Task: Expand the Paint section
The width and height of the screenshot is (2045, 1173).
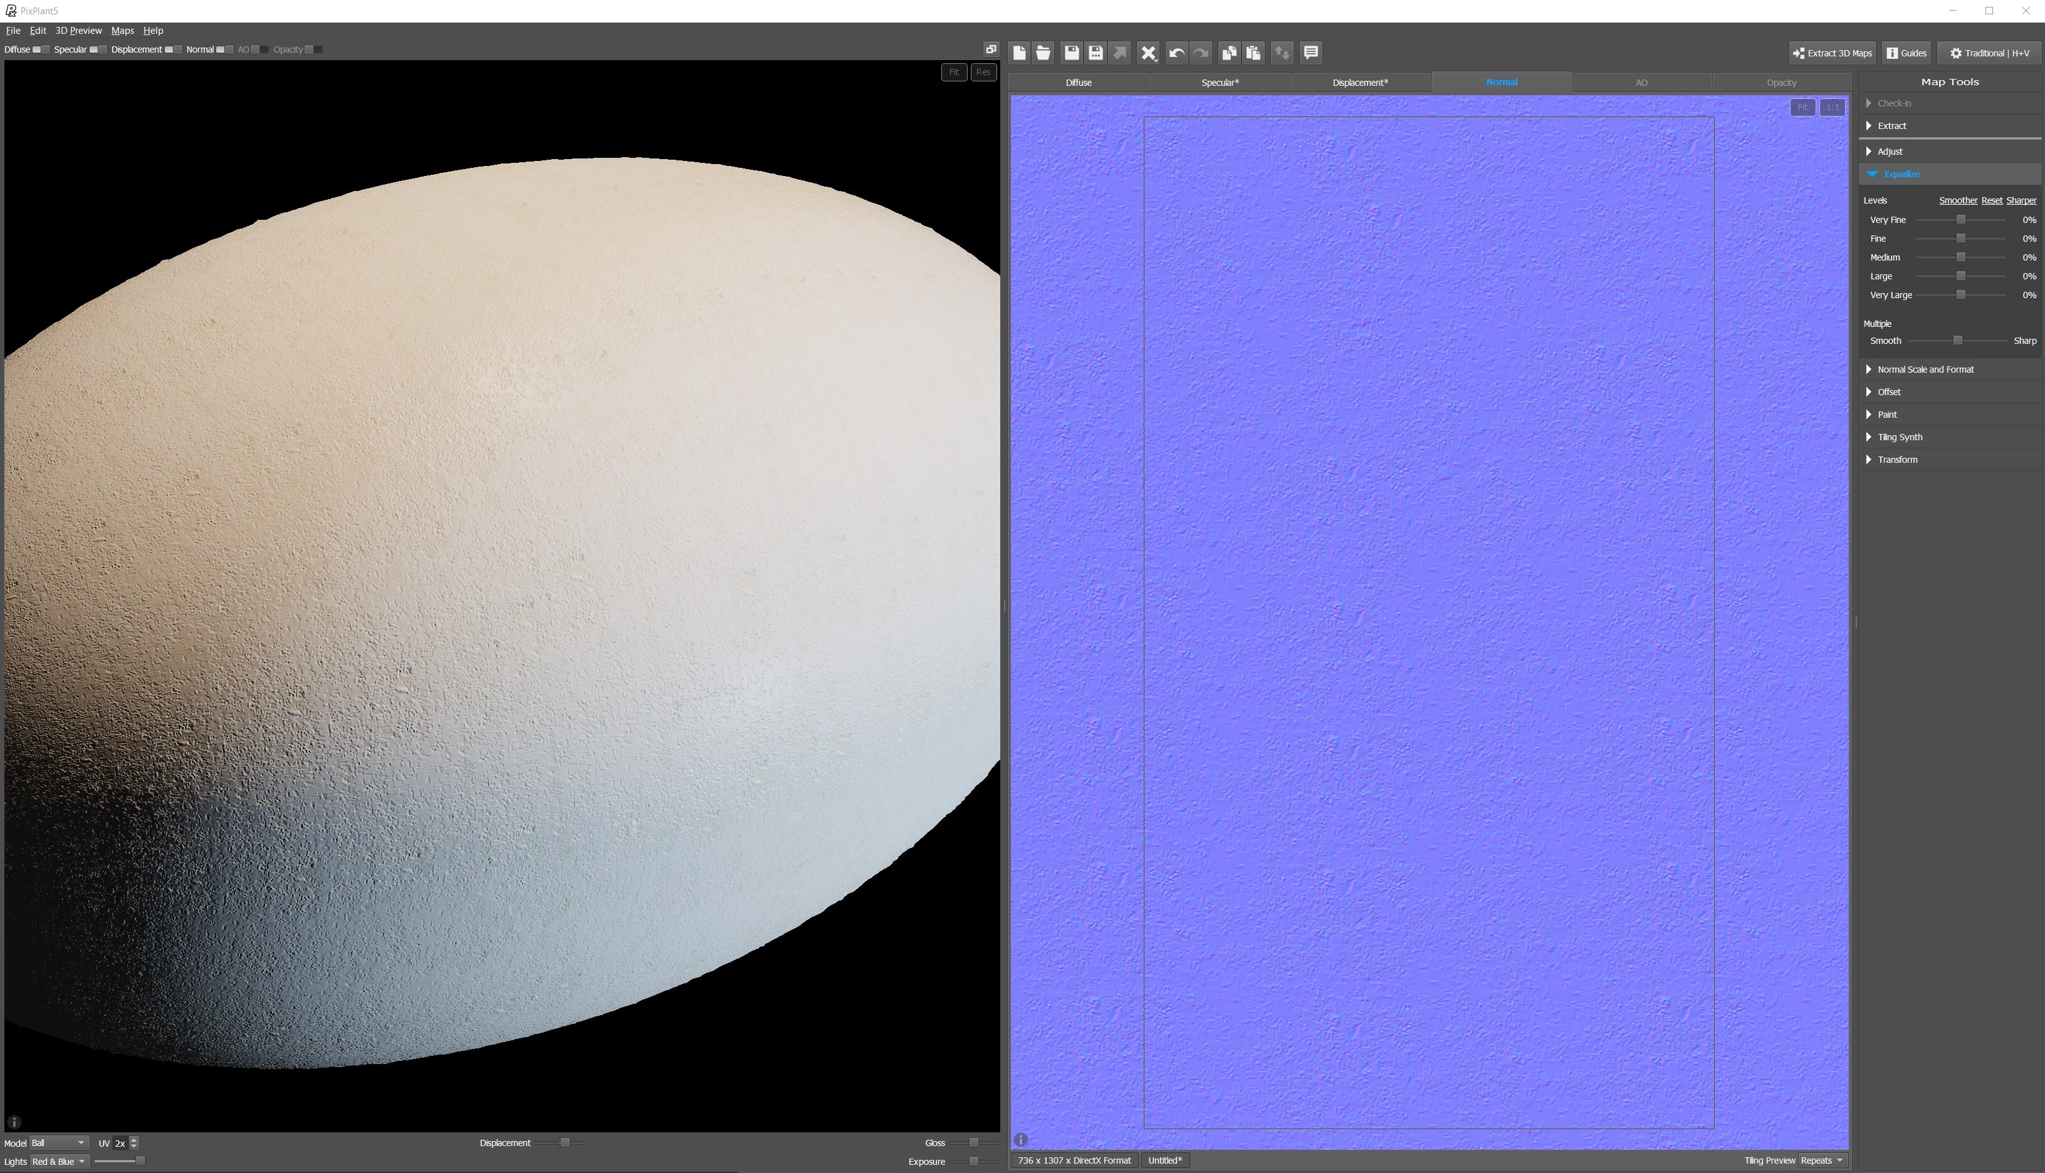Action: point(1950,415)
